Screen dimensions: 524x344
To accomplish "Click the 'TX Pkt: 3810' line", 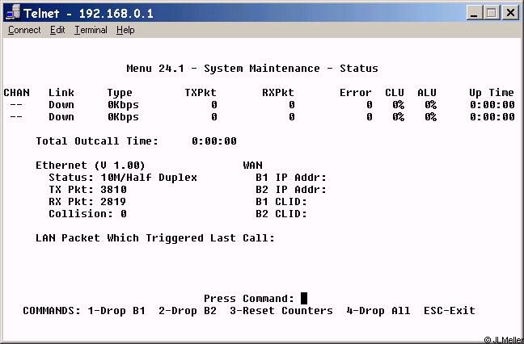I will point(87,190).
